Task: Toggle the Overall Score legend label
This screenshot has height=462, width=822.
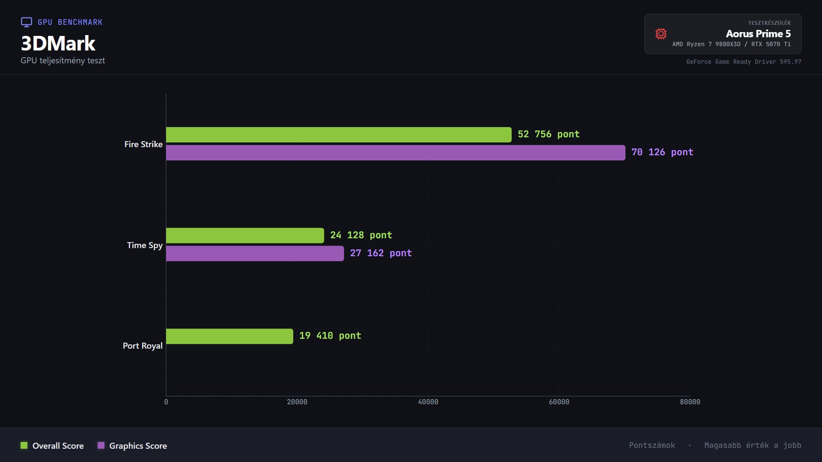Action: point(58,446)
